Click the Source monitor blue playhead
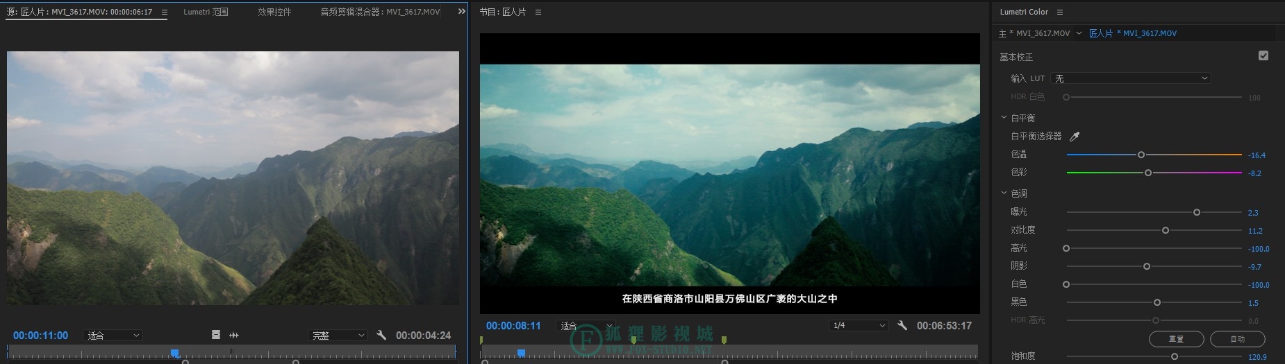This screenshot has width=1285, height=364. click(x=175, y=354)
